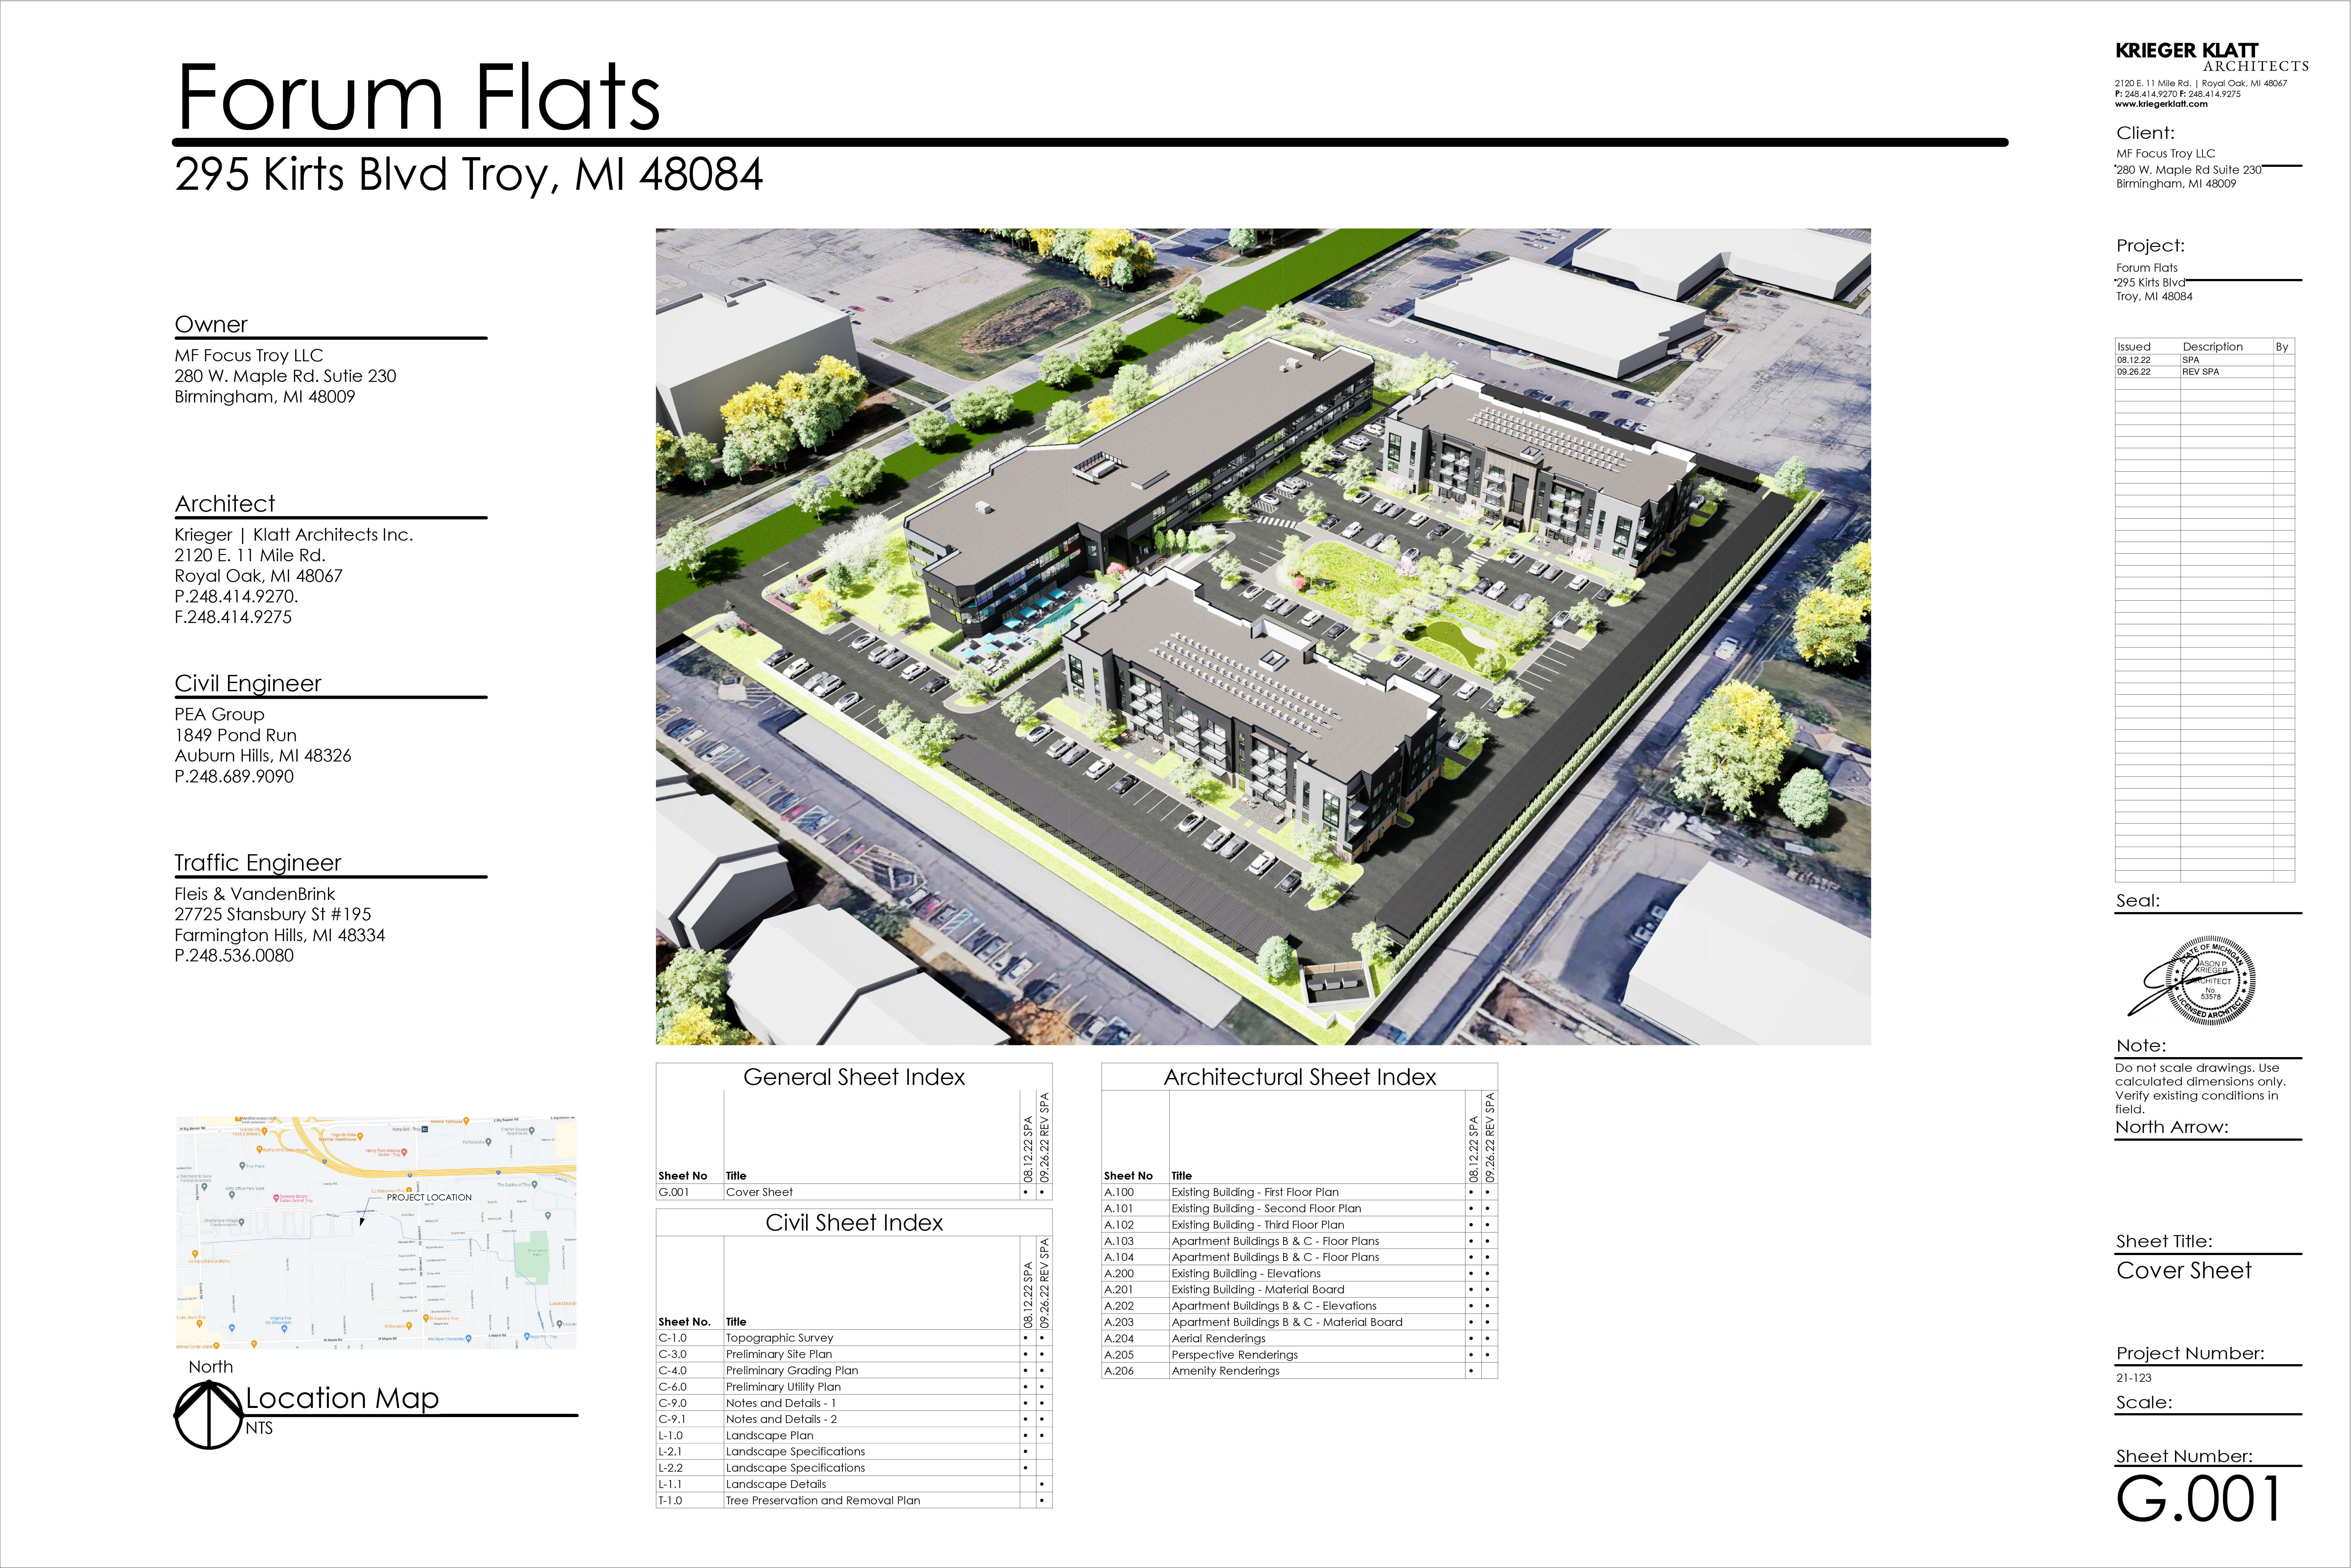Click the Project: label in the title block

(x=2150, y=246)
